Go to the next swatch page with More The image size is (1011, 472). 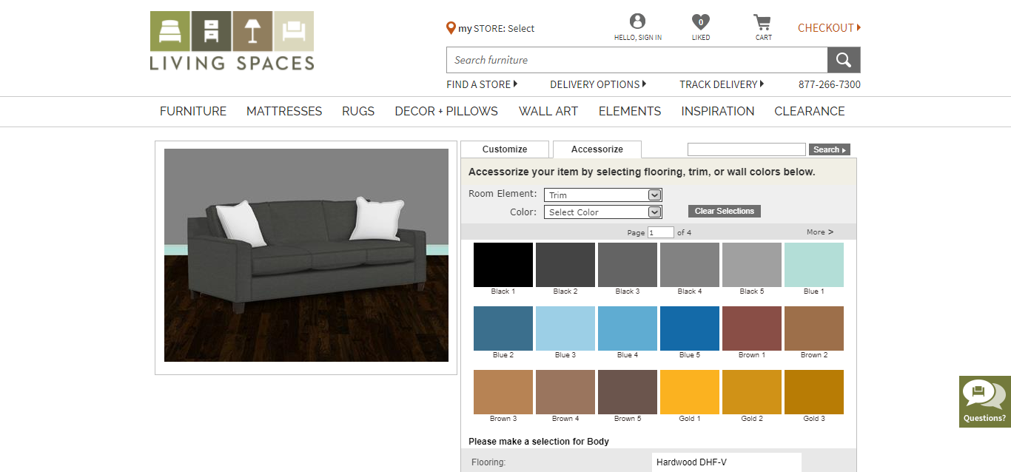(x=820, y=232)
